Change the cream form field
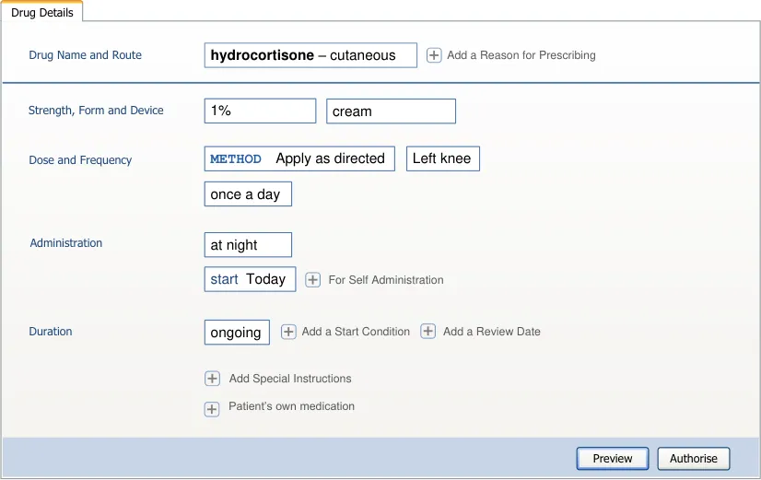Screen dimensions: 761x480 (x=391, y=111)
